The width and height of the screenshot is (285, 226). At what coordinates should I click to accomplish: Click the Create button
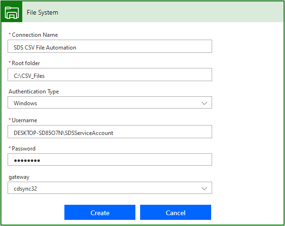pos(100,212)
